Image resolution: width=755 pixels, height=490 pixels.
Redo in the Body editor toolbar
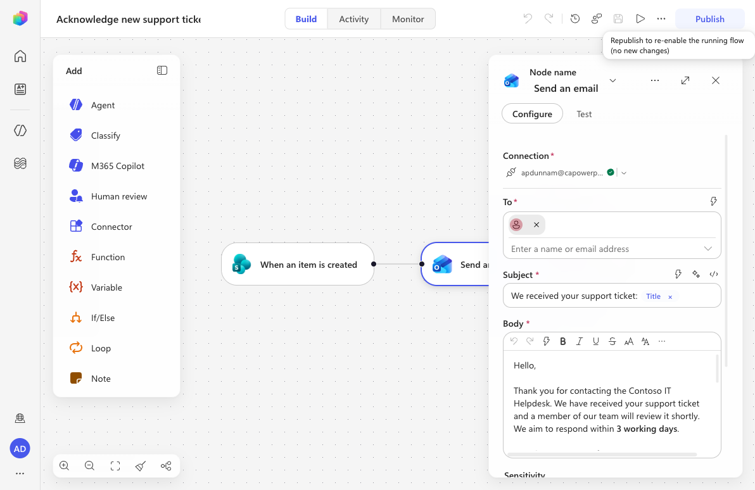(x=530, y=341)
